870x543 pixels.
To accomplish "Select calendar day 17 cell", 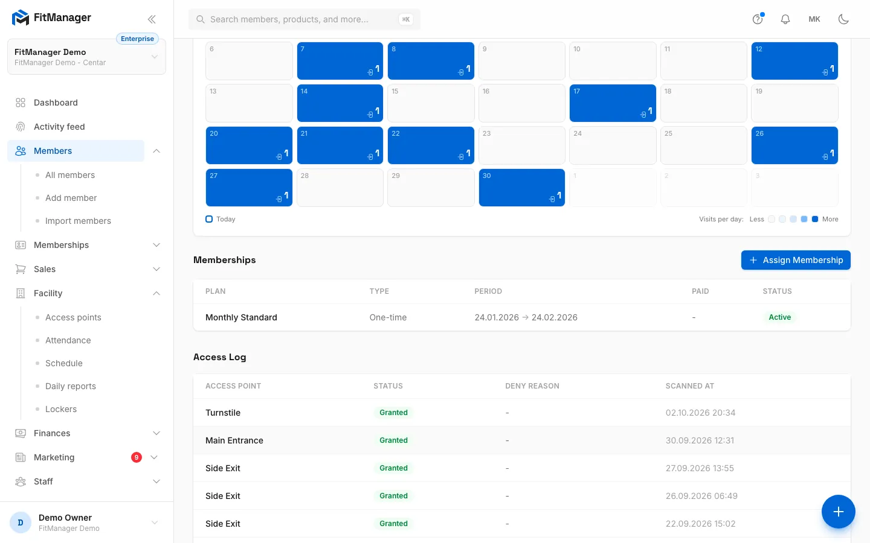I will (613, 103).
